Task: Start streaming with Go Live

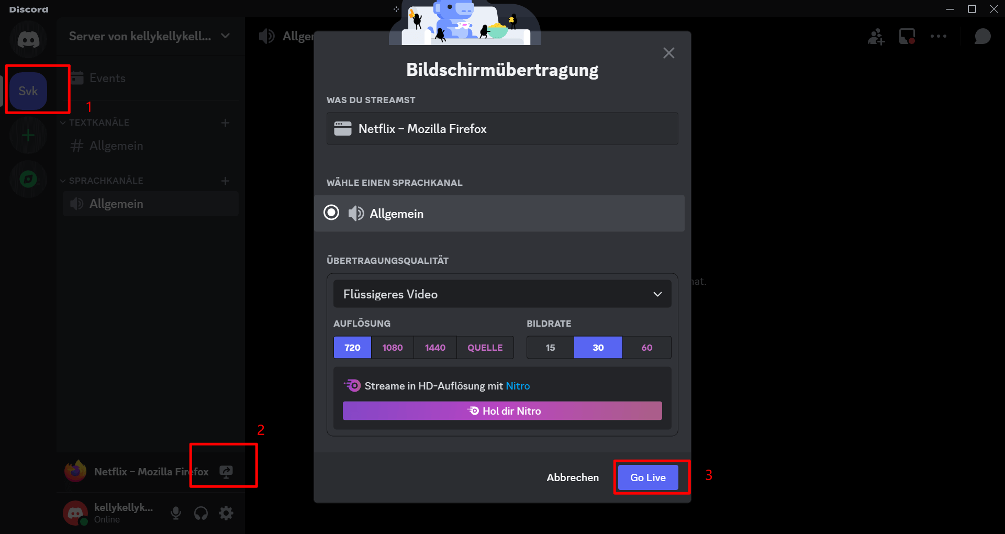Action: click(x=648, y=477)
